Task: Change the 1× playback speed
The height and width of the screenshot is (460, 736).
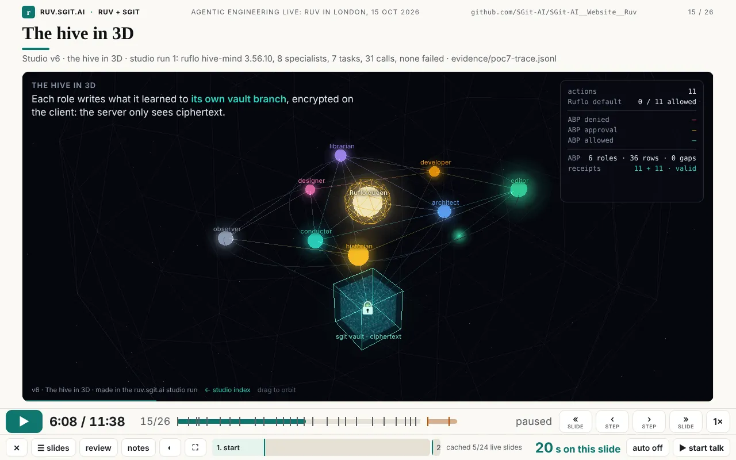Action: (x=718, y=421)
